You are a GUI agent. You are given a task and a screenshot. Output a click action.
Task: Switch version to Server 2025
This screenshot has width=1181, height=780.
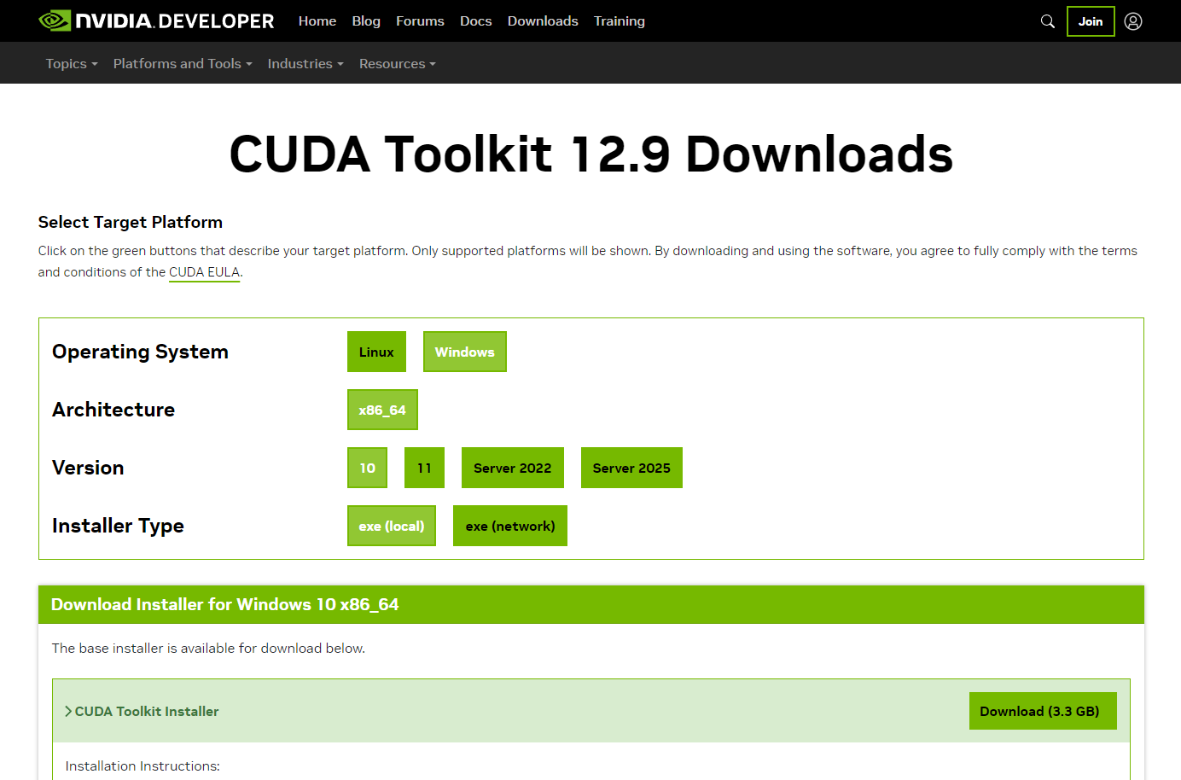point(631,467)
